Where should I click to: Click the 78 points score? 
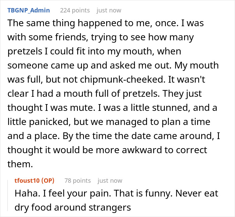point(78,181)
